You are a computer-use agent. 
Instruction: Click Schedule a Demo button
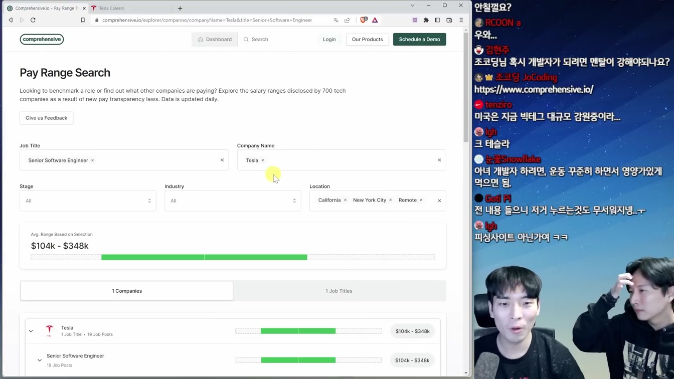[x=420, y=39]
